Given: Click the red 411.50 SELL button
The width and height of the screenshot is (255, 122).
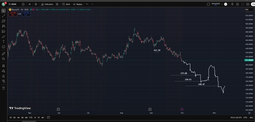Looking at the screenshot, I should tap(13, 14).
